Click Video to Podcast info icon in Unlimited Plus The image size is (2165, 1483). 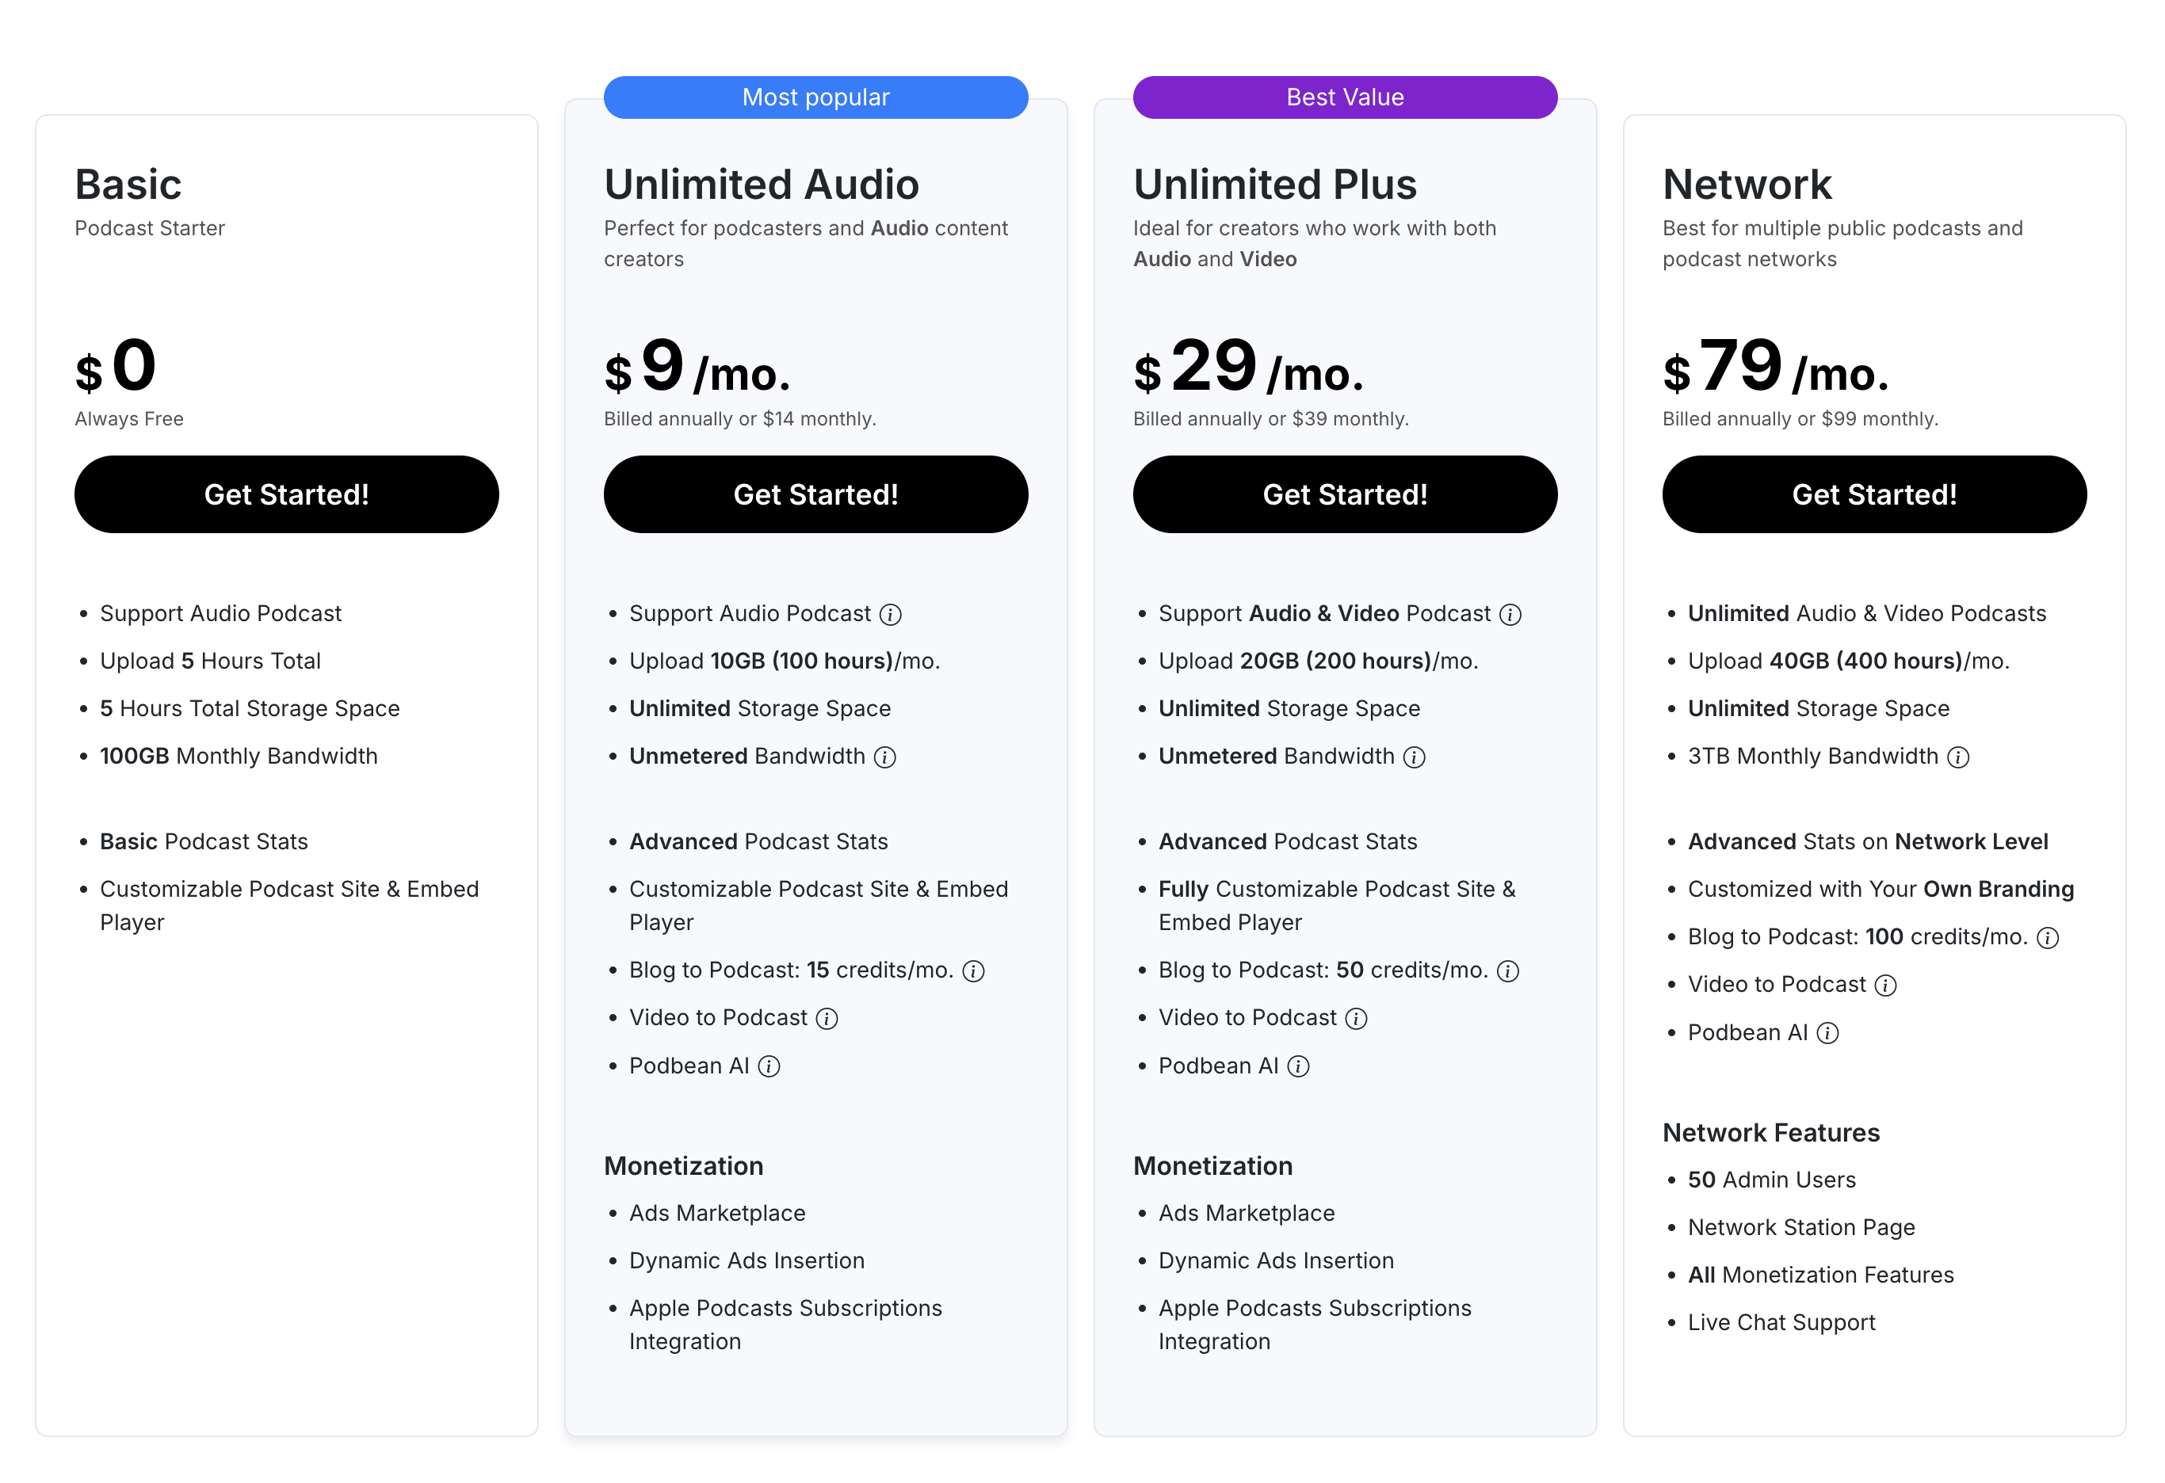(1357, 1019)
